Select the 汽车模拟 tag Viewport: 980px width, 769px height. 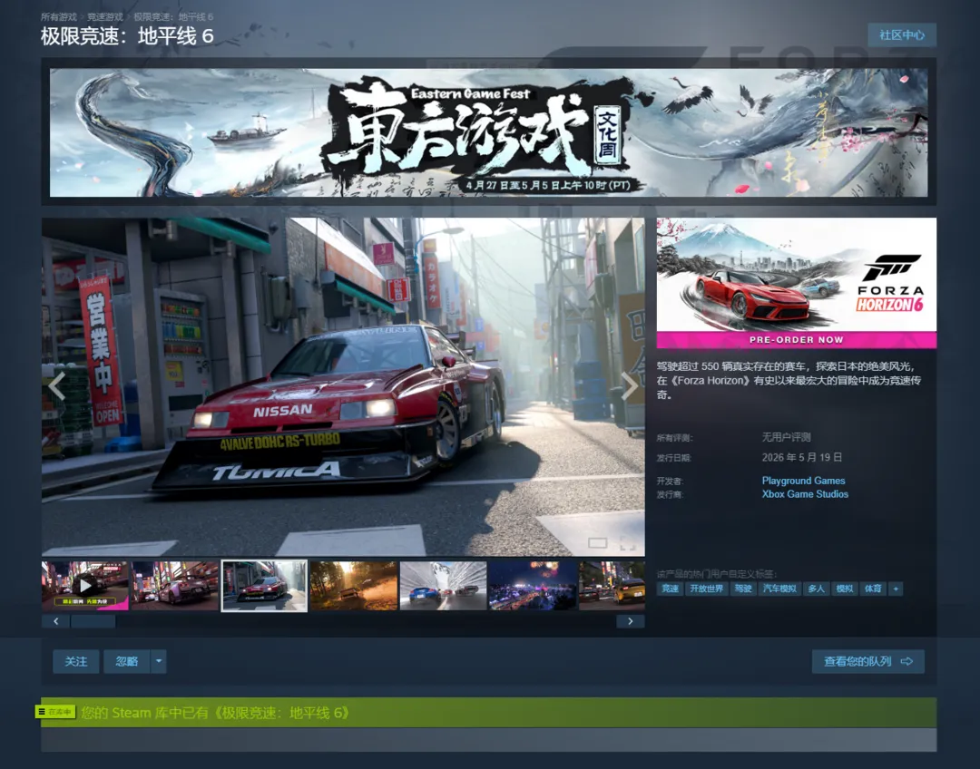[x=779, y=589]
